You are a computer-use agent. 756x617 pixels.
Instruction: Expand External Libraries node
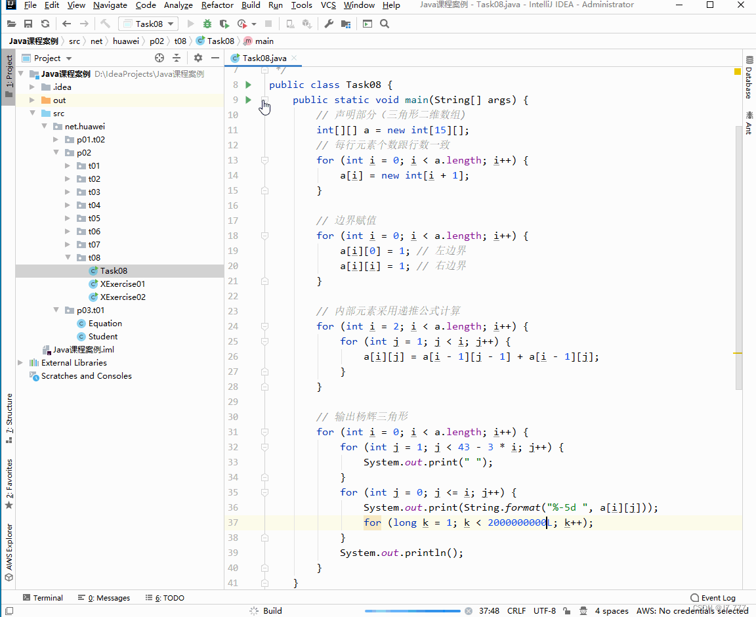(20, 362)
